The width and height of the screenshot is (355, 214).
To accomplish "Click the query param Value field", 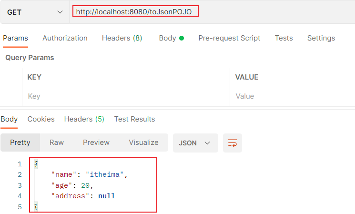I will (291, 96).
